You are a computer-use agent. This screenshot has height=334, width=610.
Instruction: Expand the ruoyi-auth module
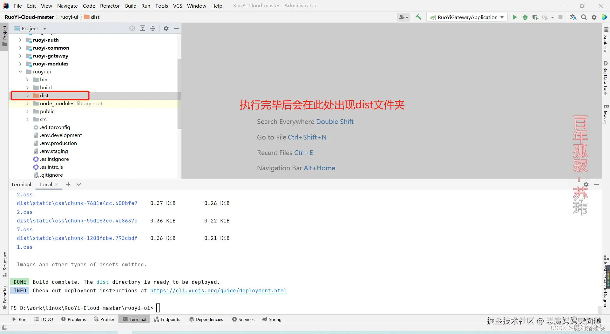(x=20, y=40)
